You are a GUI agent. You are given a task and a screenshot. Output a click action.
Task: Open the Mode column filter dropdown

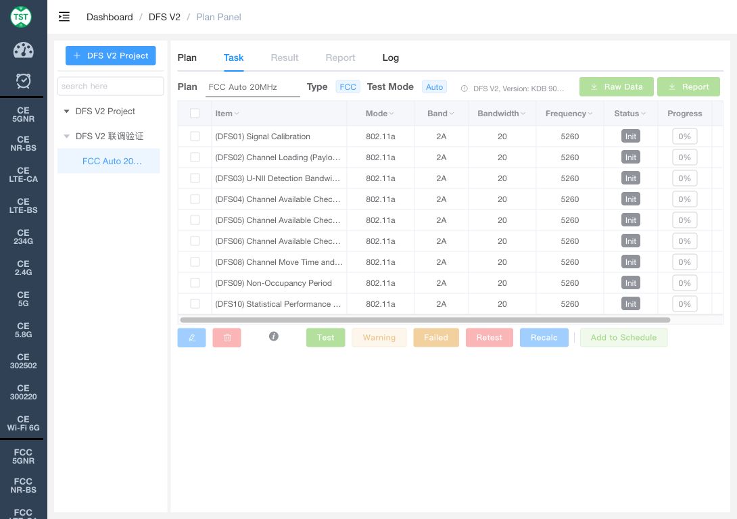point(391,114)
